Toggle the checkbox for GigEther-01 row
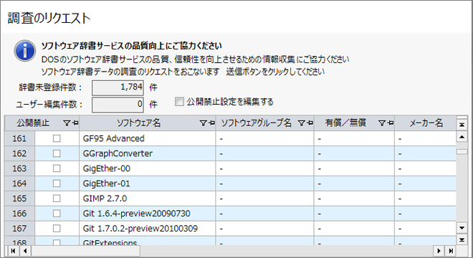Screen dimensions: 473x258 pyautogui.click(x=57, y=183)
